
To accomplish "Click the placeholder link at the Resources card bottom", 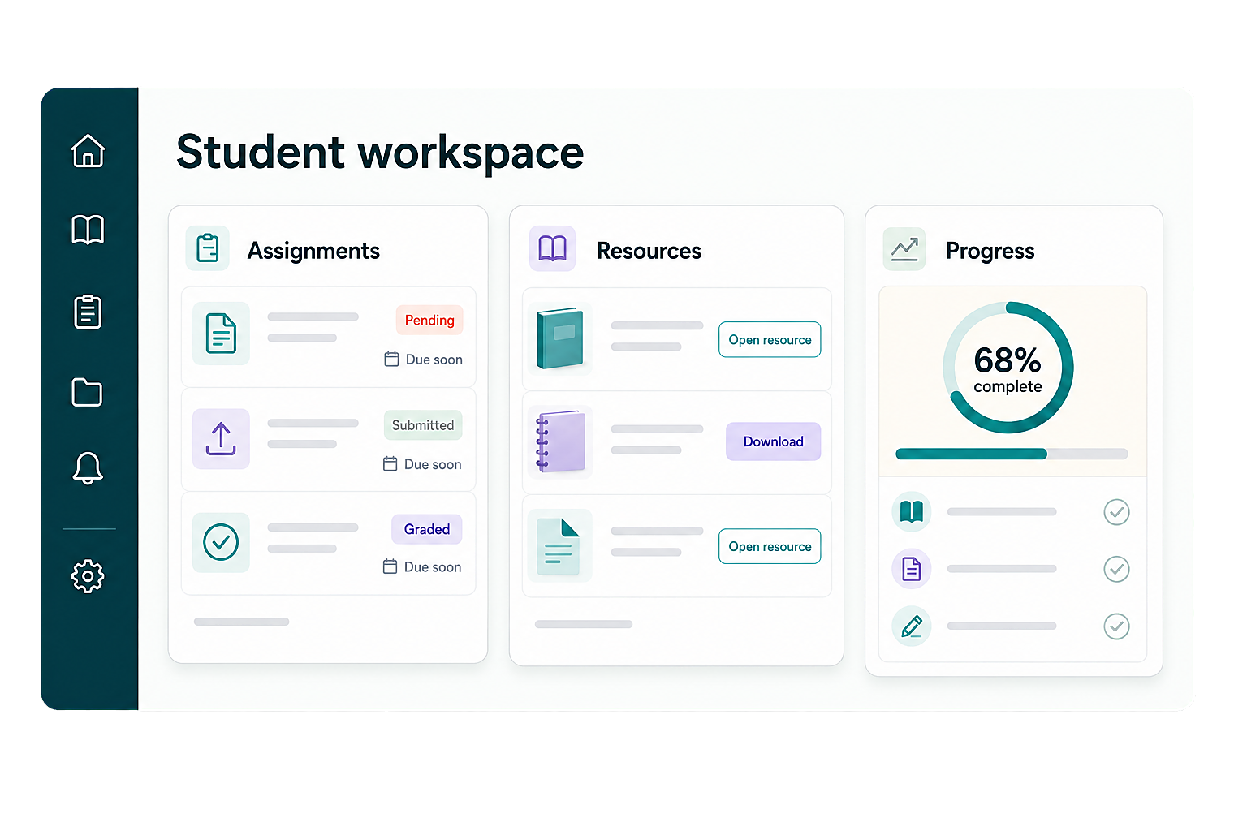I will pyautogui.click(x=584, y=624).
